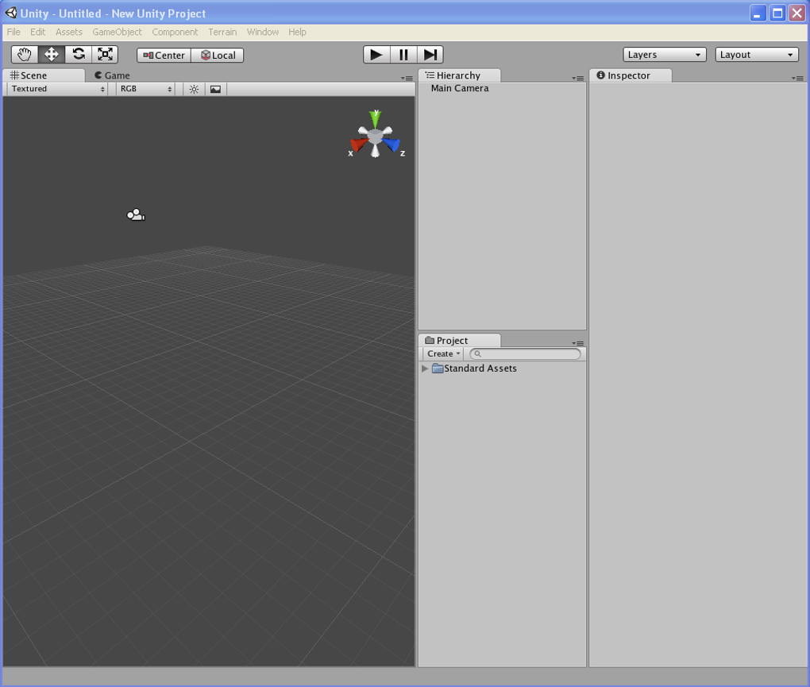The image size is (810, 687).
Task: Toggle the Local coordinate space button
Action: pyautogui.click(x=218, y=56)
